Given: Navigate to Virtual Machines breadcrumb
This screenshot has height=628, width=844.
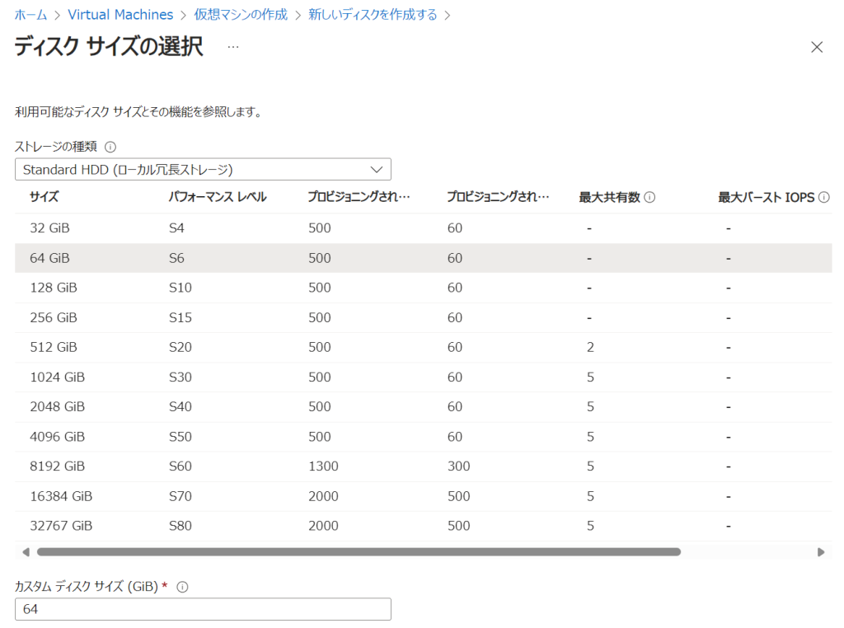Looking at the screenshot, I should coord(120,15).
